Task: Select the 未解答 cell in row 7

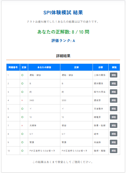Action: pyautogui.click(x=44, y=125)
